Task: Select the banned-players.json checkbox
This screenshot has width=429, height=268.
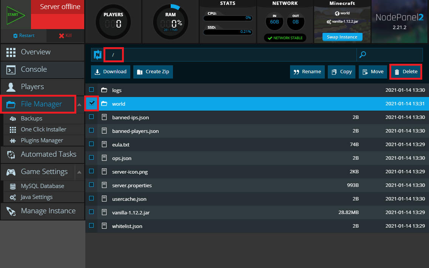Action: click(x=91, y=131)
